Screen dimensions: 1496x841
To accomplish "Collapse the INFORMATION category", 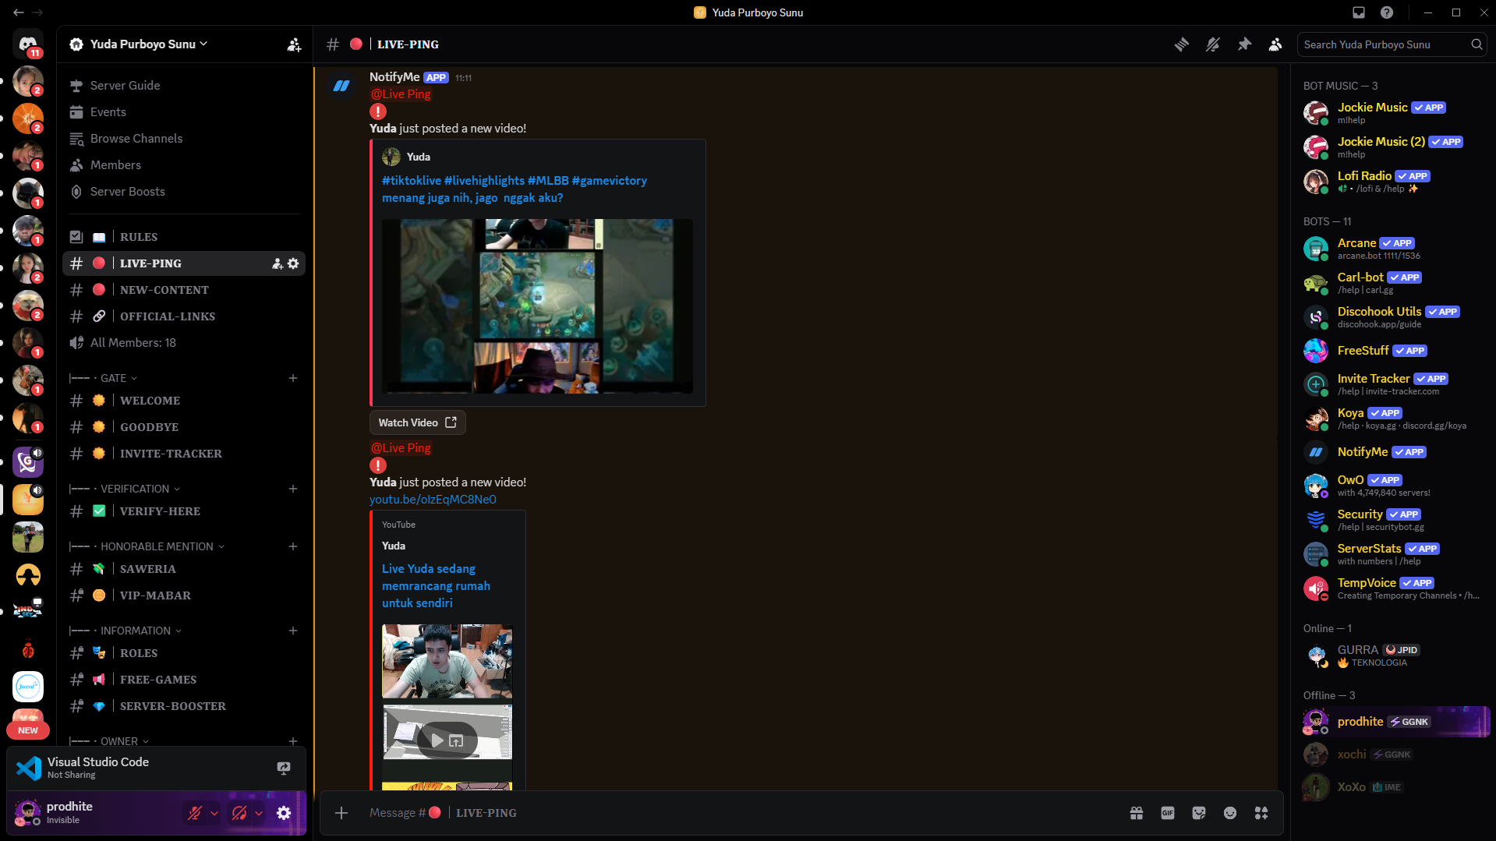I will click(126, 631).
